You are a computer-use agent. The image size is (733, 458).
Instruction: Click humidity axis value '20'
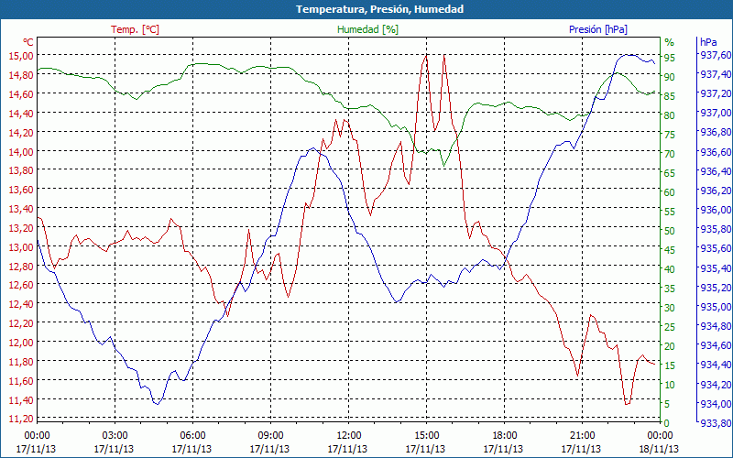pyautogui.click(x=670, y=346)
